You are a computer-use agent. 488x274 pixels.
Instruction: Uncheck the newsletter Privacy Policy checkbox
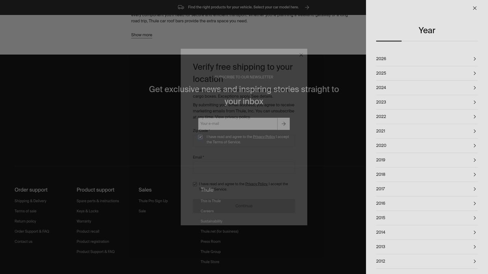200,137
